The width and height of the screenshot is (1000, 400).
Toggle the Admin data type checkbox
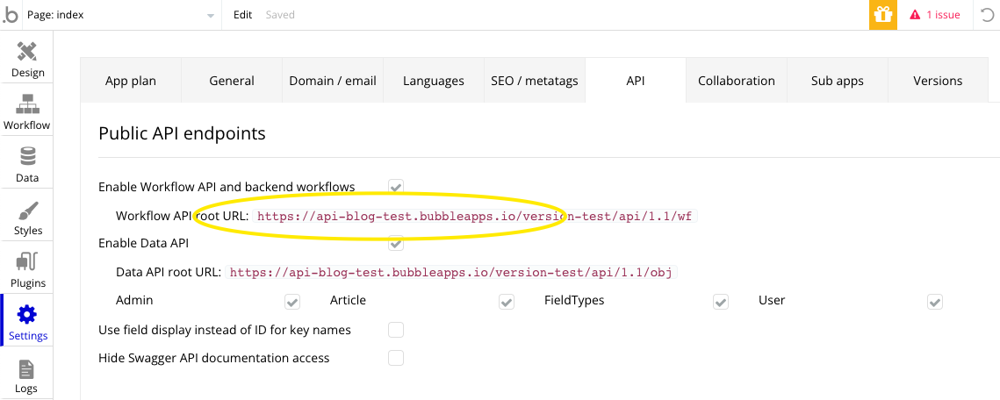coord(292,301)
